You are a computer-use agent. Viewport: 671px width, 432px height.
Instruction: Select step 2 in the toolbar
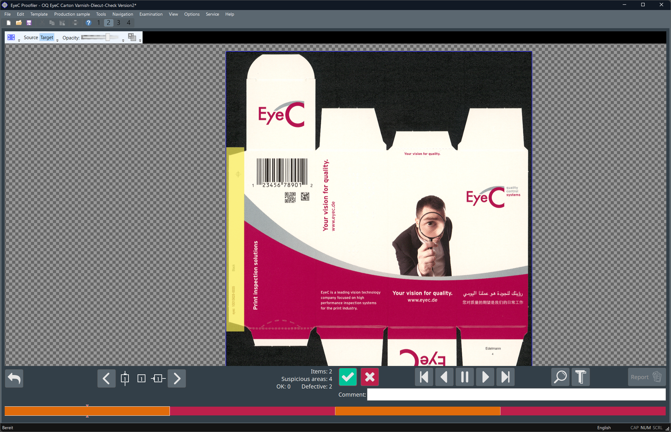click(x=108, y=23)
